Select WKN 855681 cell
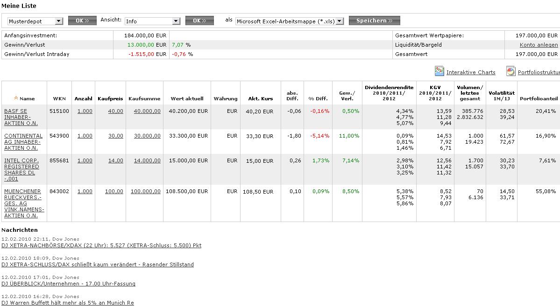Screen dimensions: 560x306 point(59,160)
